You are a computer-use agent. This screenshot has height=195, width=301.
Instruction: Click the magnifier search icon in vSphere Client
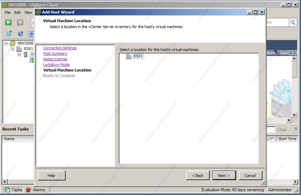293,22
